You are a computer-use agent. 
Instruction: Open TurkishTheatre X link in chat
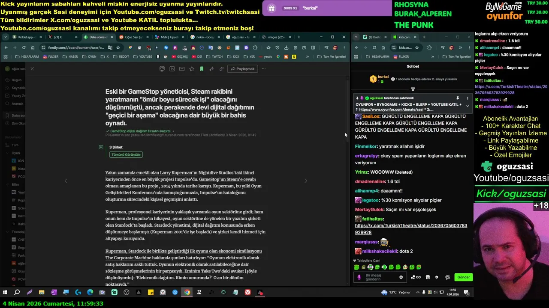pos(411,229)
